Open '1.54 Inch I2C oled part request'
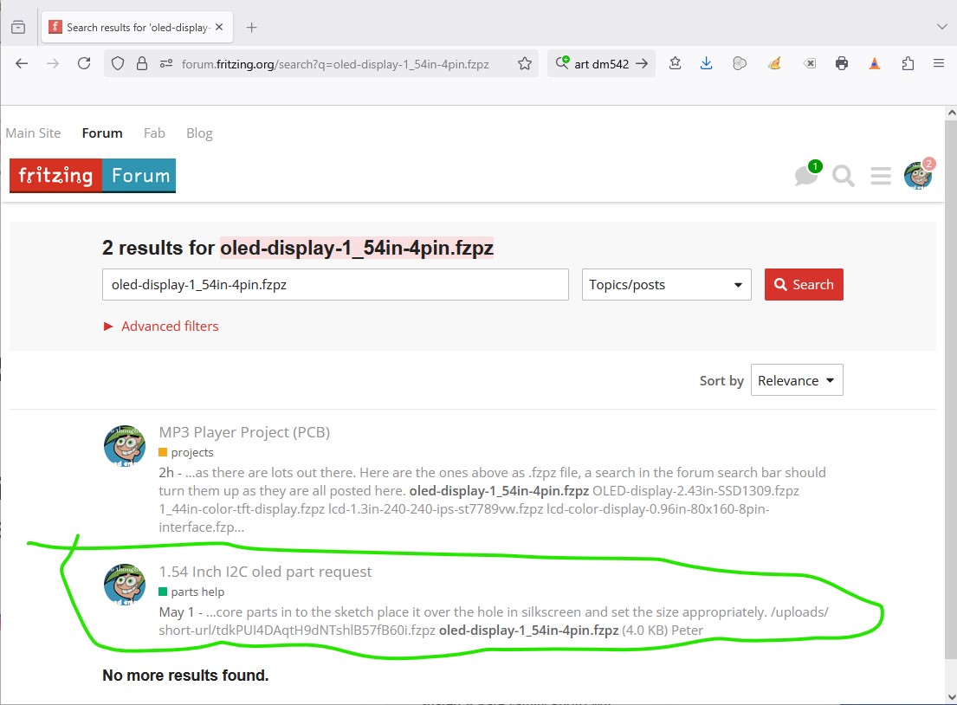Image resolution: width=957 pixels, height=705 pixels. coord(265,572)
